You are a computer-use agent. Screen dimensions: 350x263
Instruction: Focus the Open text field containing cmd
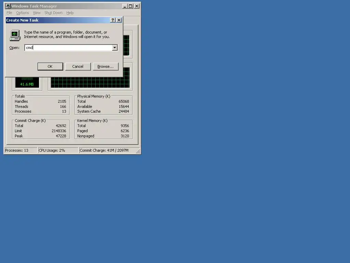point(68,48)
